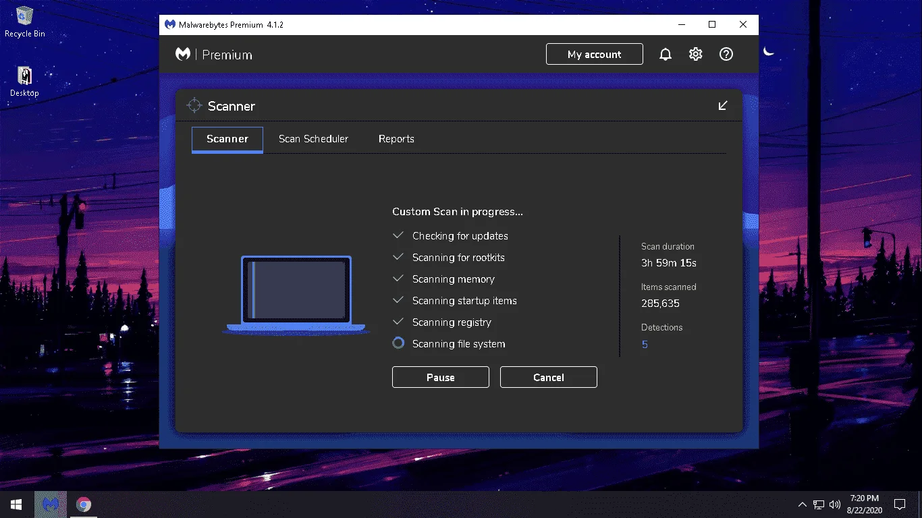This screenshot has height=518, width=922.
Task: Open the Recycle Bin desktop icon
Action: point(25,22)
